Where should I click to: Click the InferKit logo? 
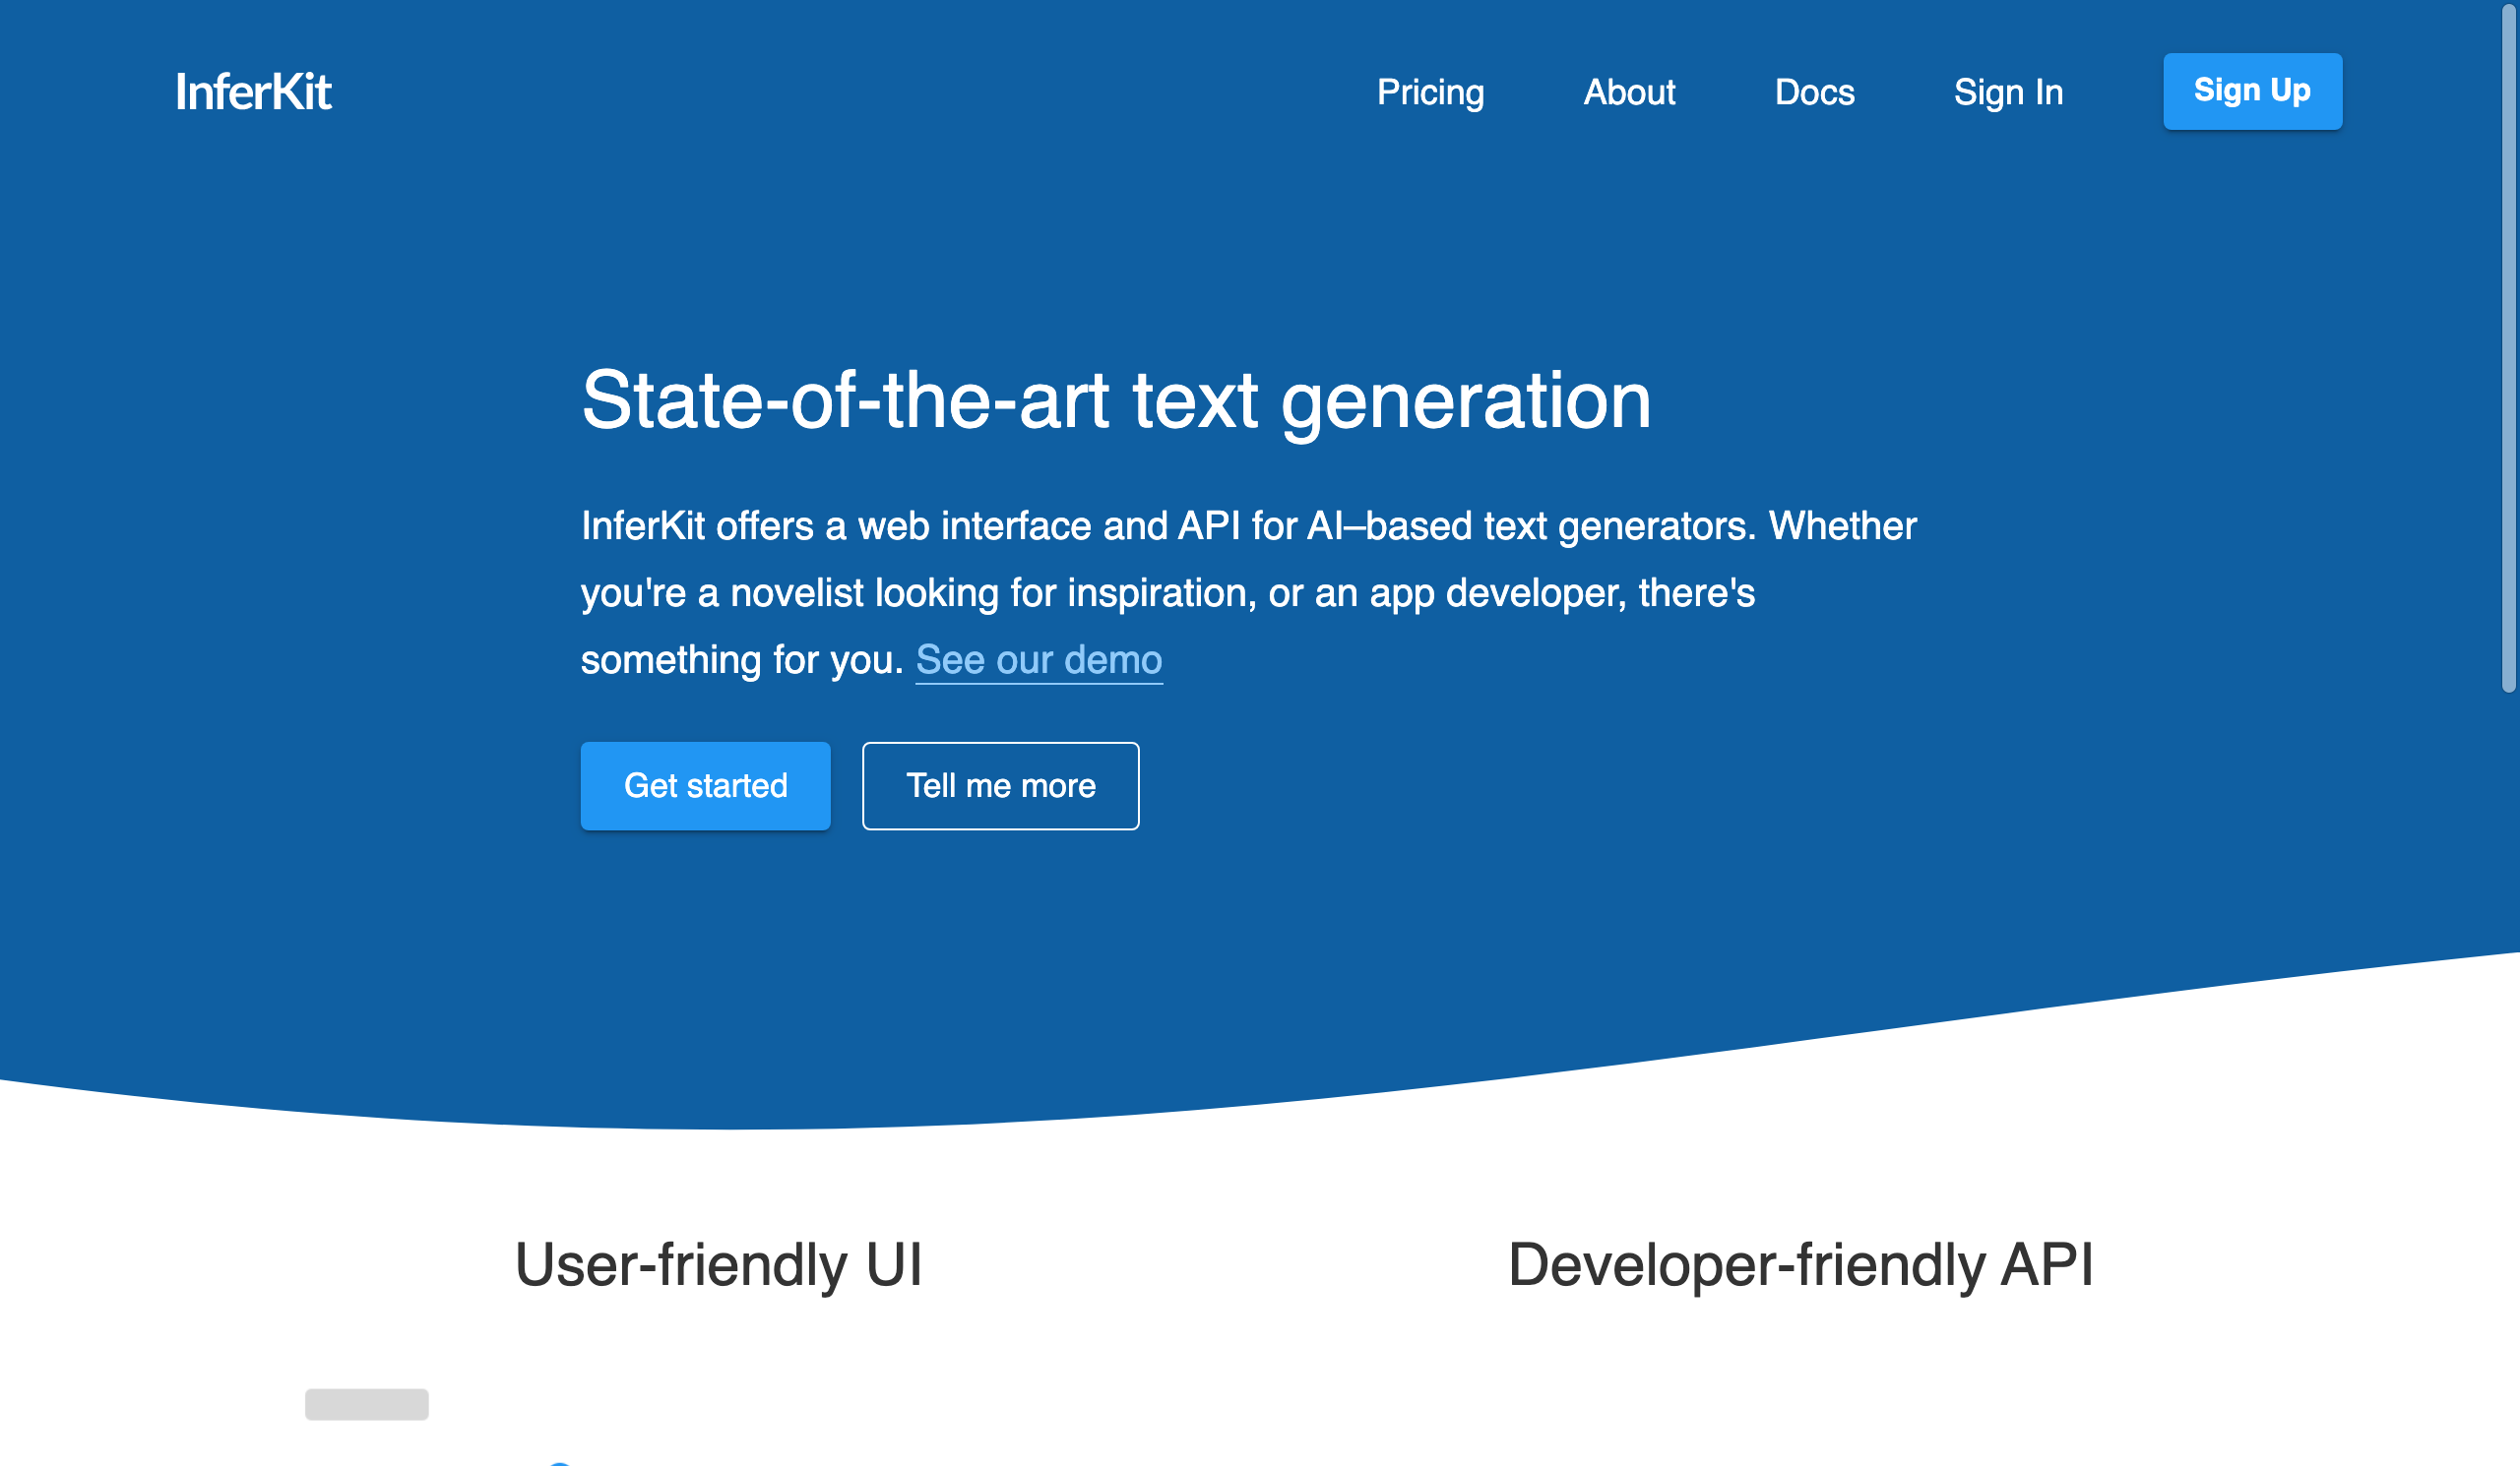coord(253,92)
